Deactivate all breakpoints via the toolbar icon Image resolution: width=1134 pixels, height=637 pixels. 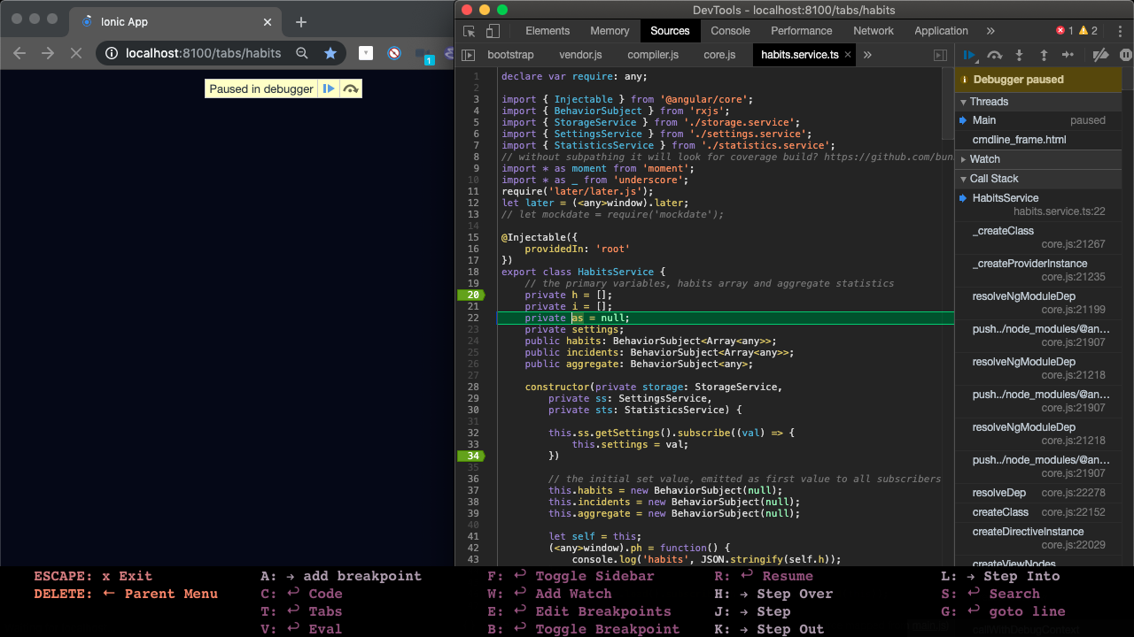1100,55
